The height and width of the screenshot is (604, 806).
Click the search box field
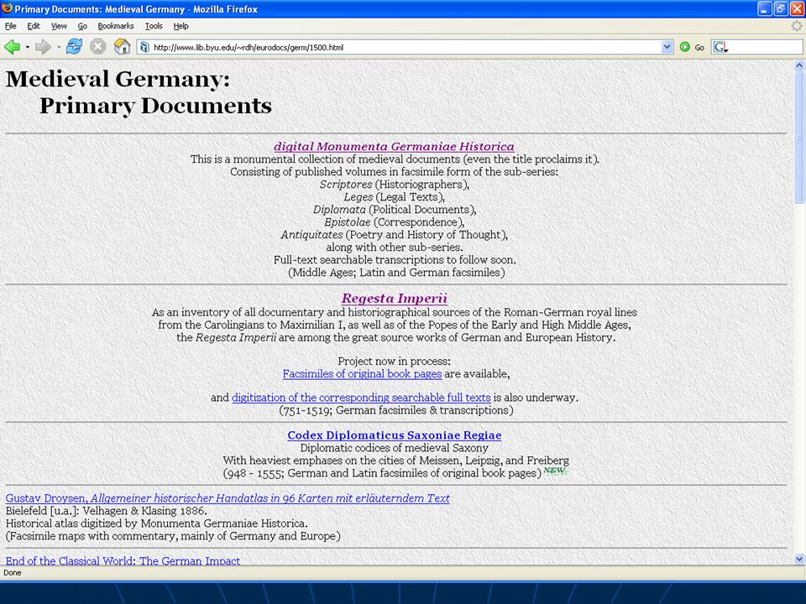[x=766, y=47]
